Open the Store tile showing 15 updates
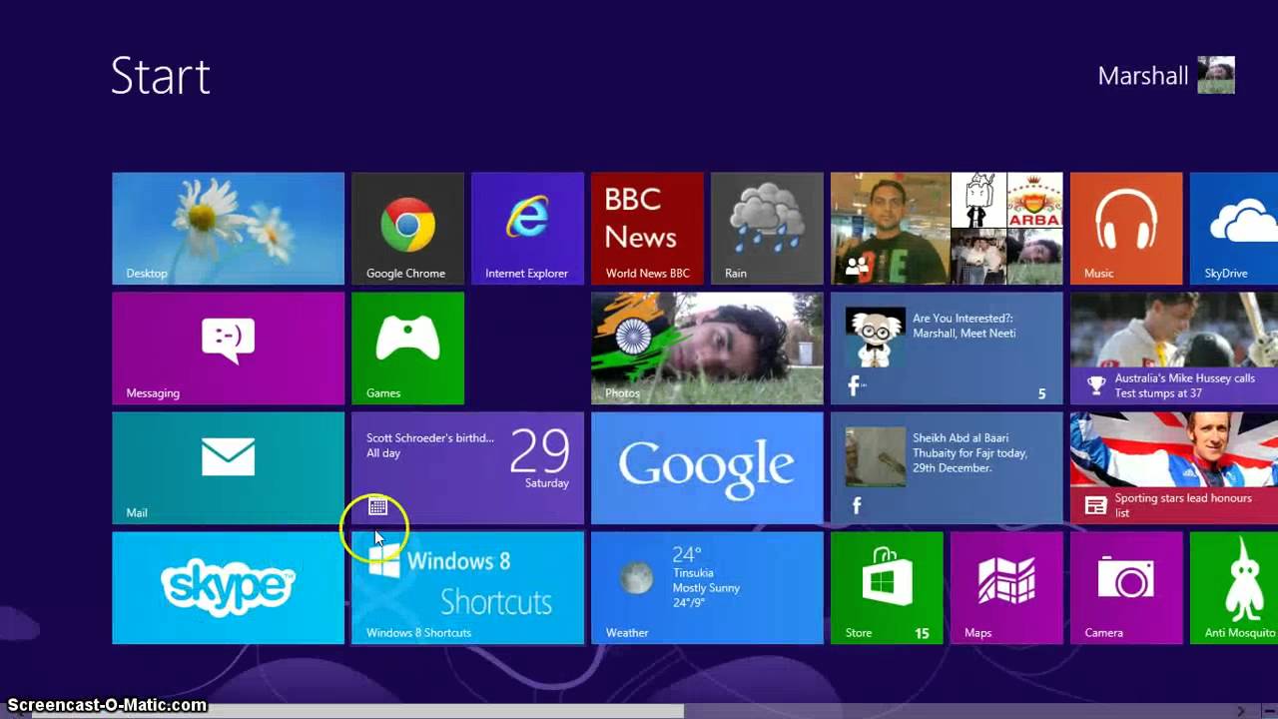The width and height of the screenshot is (1278, 719). [887, 587]
